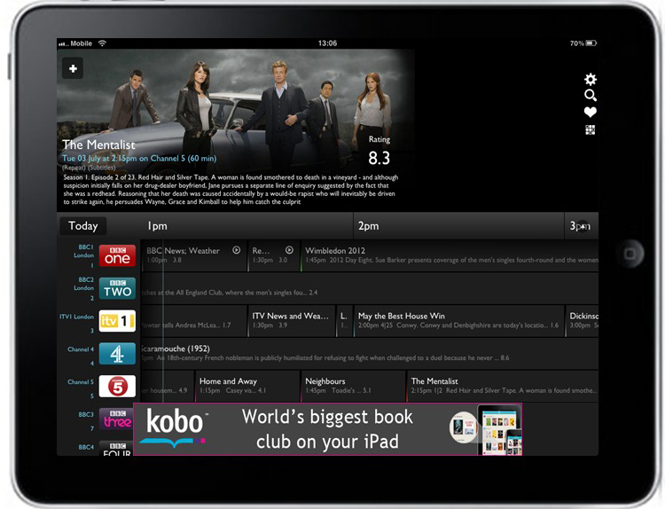Tap play icon on the 1:30pm Re... programme
Viewport: 665px width, 509px height.
coord(289,250)
